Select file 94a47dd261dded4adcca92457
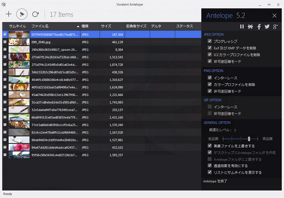The width and height of the screenshot is (284, 198). tap(54, 148)
